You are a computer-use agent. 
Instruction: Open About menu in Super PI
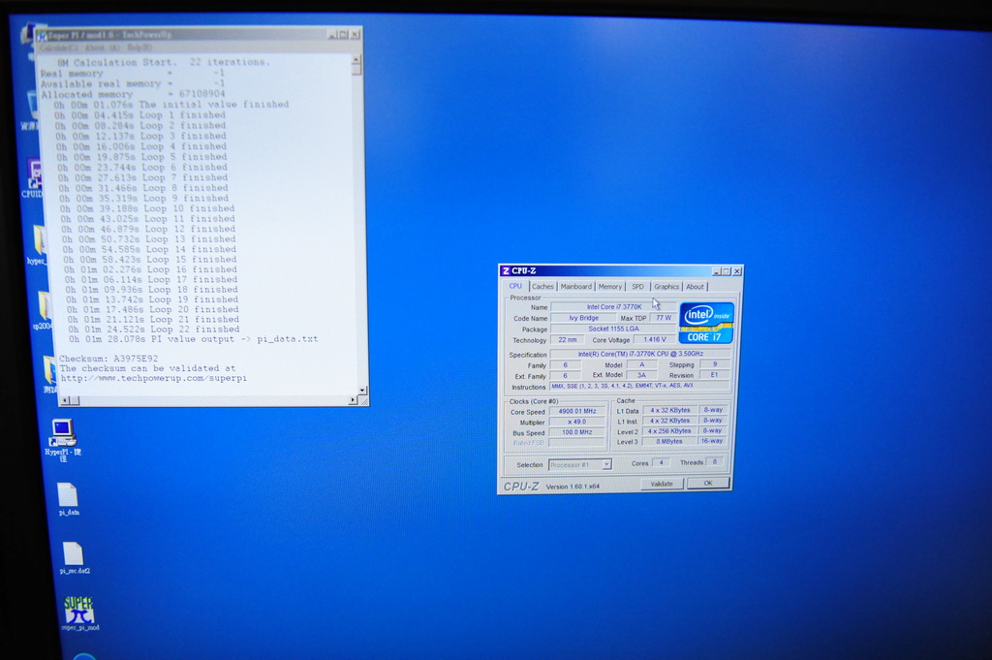click(102, 48)
